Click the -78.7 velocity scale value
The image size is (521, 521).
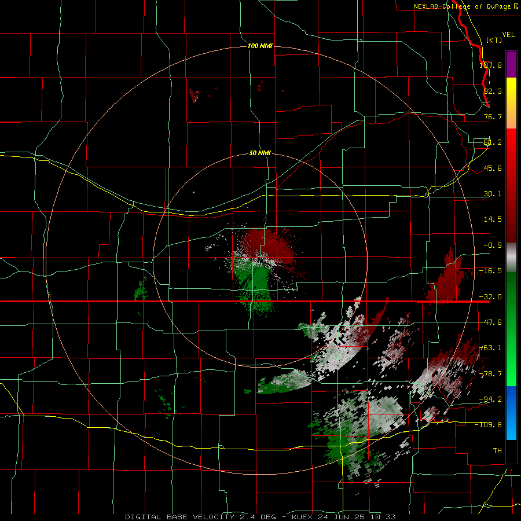[490, 374]
